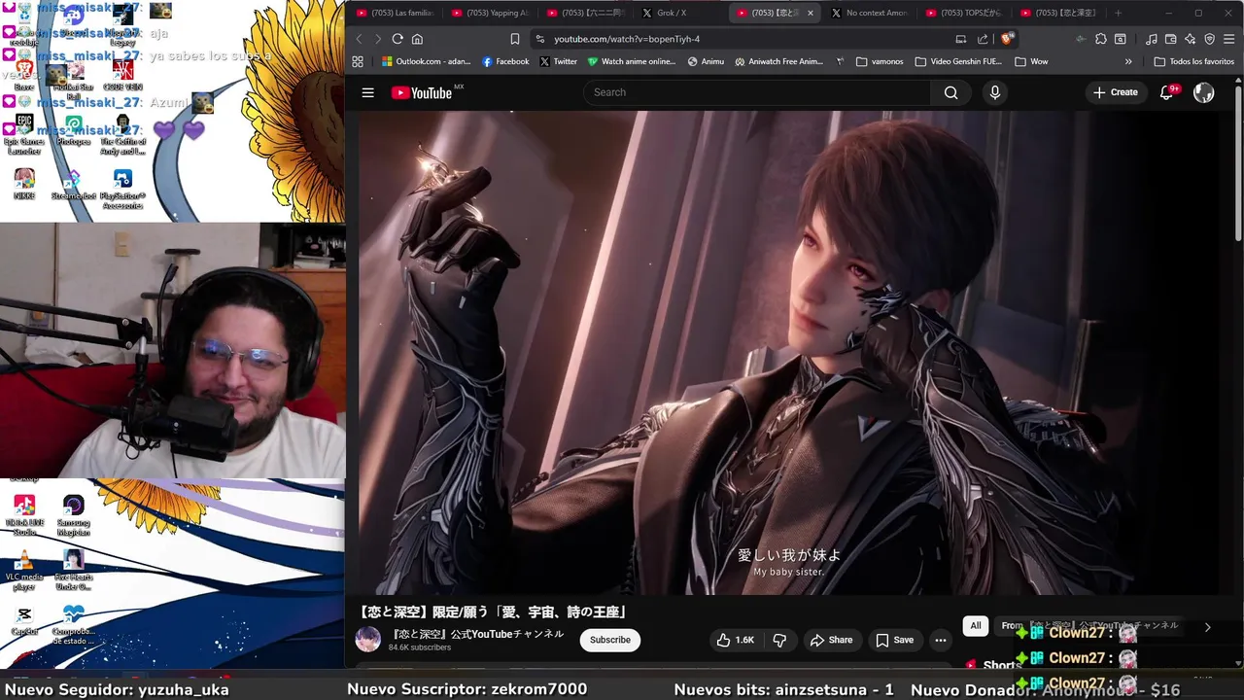Open the NIKKE desktop shortcut
The width and height of the screenshot is (1244, 700).
[24, 185]
